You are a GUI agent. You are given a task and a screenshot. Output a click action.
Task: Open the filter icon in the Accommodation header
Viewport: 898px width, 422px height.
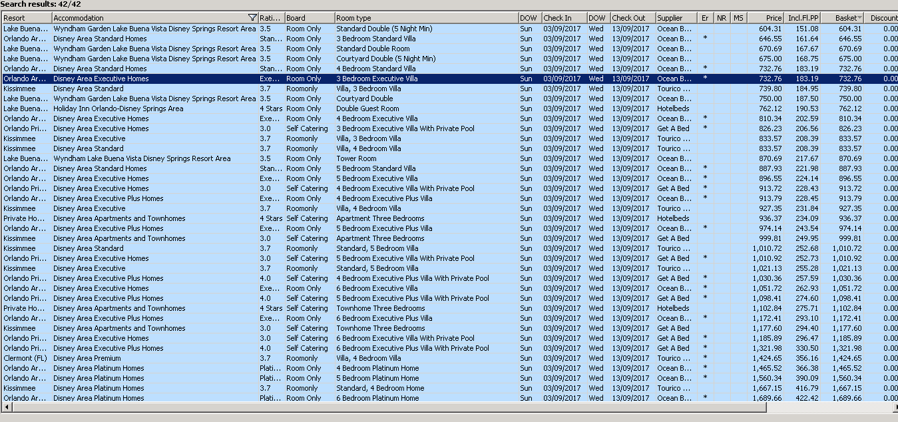252,18
